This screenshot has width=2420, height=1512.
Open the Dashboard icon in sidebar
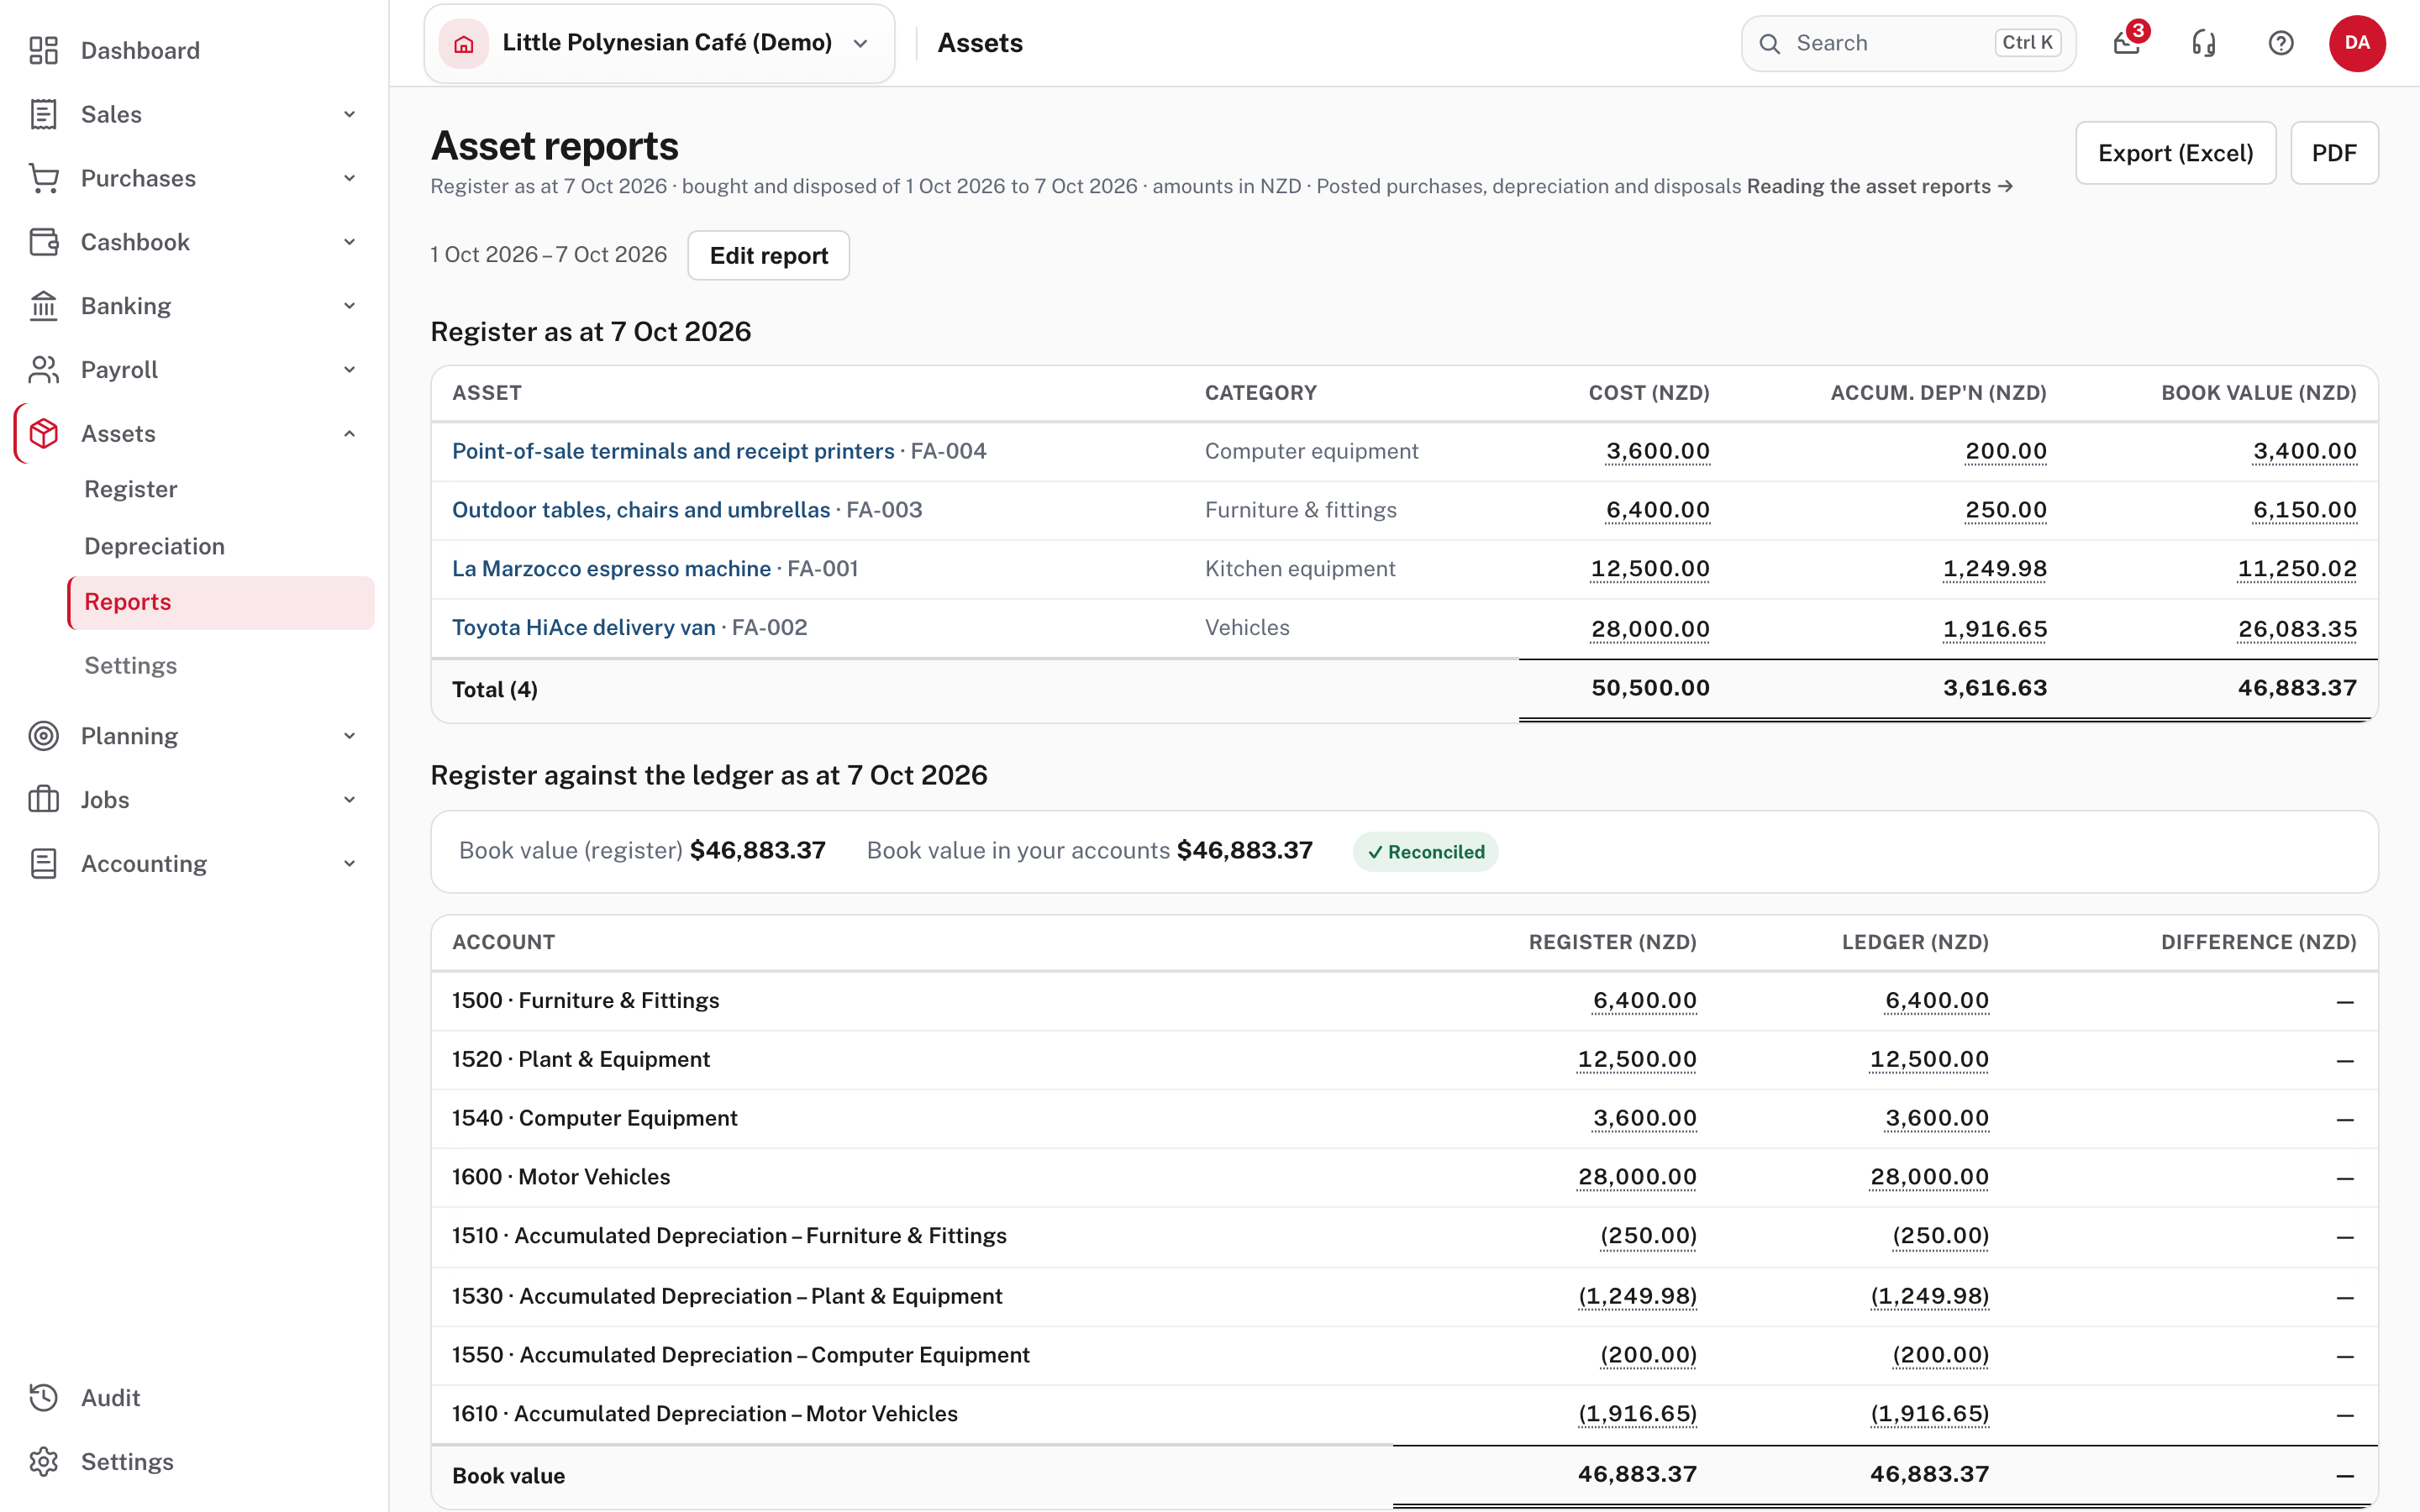[43, 50]
